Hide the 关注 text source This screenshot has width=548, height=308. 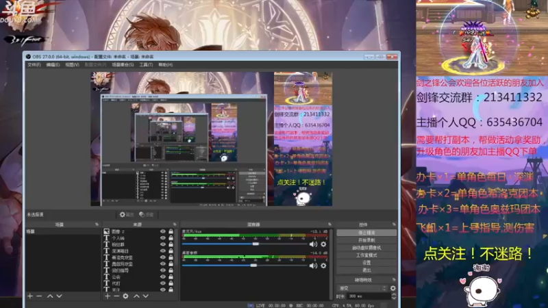pyautogui.click(x=163, y=290)
